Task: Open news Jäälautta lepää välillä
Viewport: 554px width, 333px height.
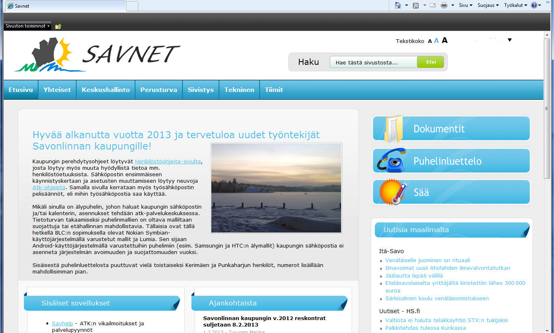Action: point(414,275)
